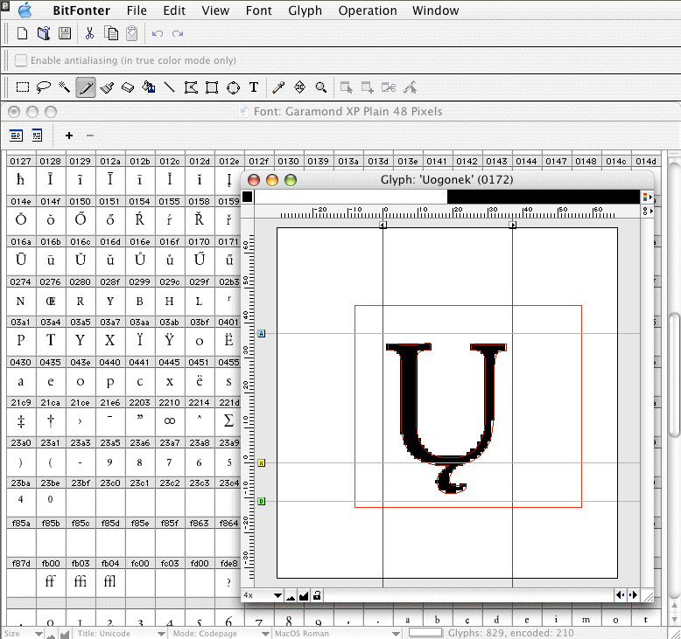The height and width of the screenshot is (639, 681).
Task: Open the Edit menu
Action: [x=174, y=10]
